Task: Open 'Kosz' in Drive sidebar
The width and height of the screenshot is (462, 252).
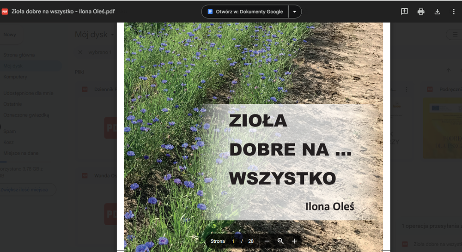Action: point(8,142)
